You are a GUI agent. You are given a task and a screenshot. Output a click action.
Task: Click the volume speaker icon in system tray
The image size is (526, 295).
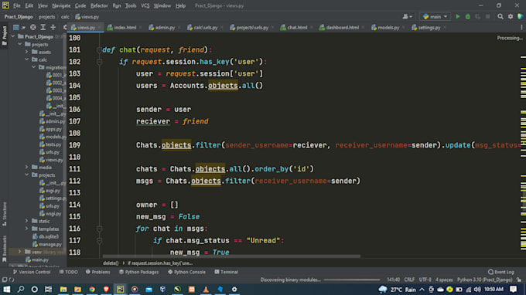point(477,290)
